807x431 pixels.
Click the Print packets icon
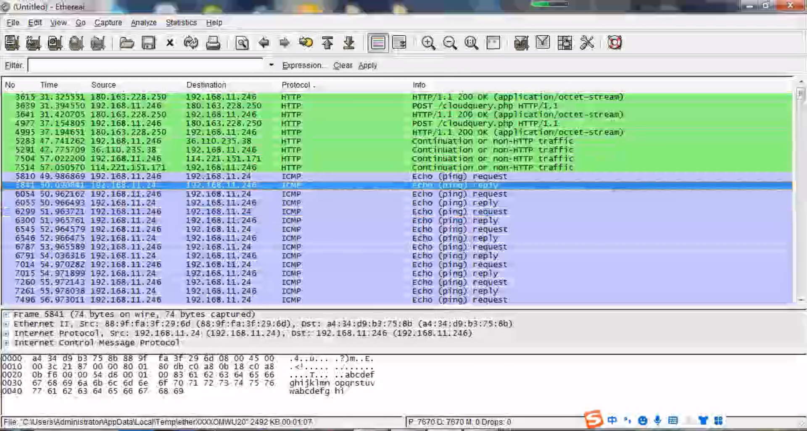[213, 43]
